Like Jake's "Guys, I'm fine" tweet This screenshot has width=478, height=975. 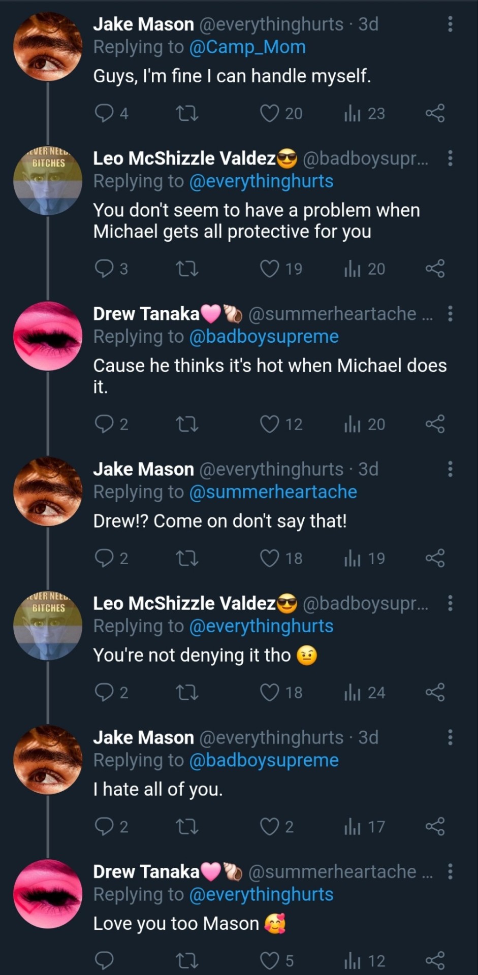[269, 113]
